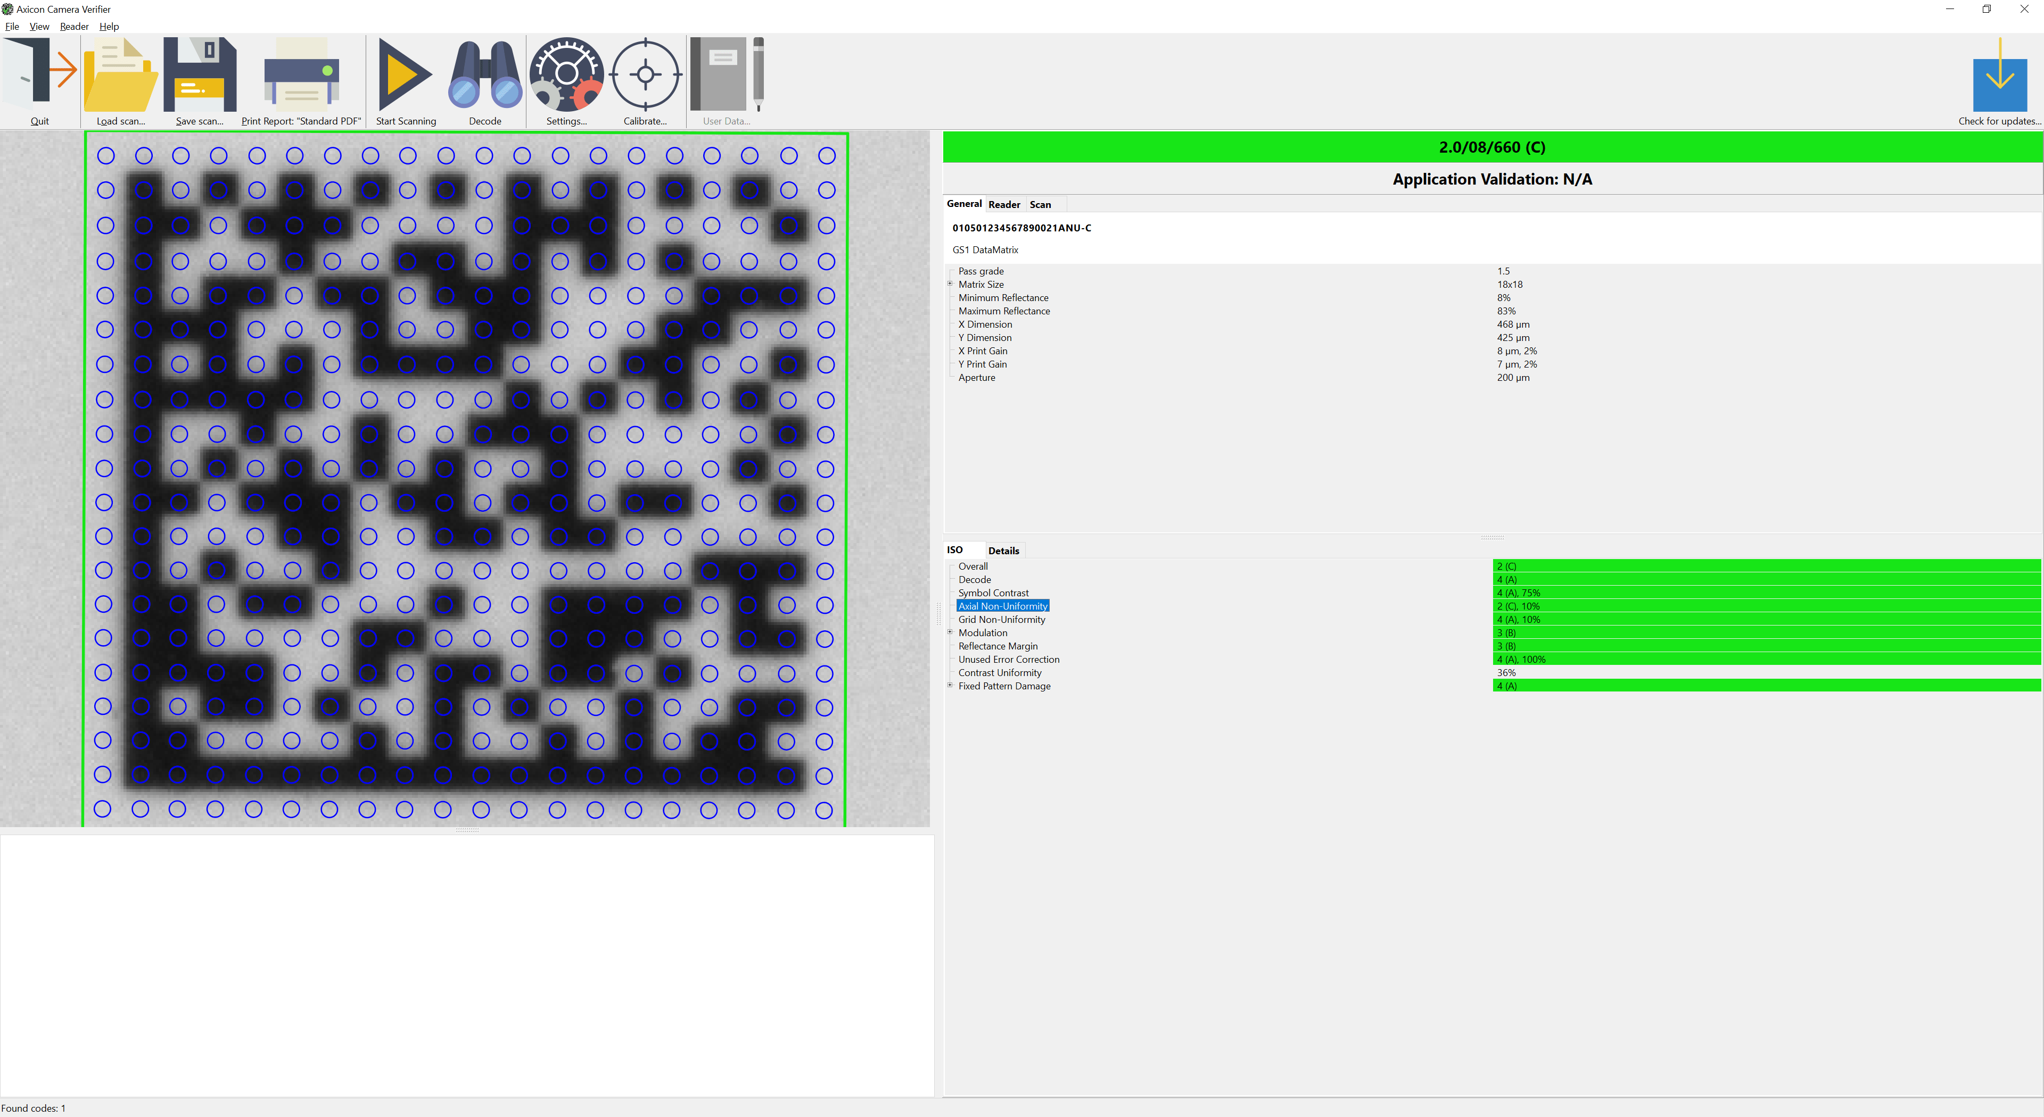Click the Save scan floppy icon
Image resolution: width=2044 pixels, height=1117 pixels.
(x=199, y=76)
